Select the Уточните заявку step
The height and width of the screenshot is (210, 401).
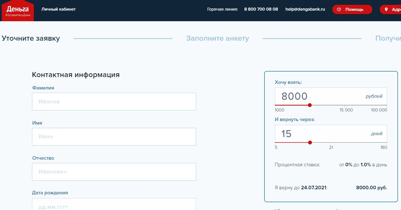tap(31, 38)
